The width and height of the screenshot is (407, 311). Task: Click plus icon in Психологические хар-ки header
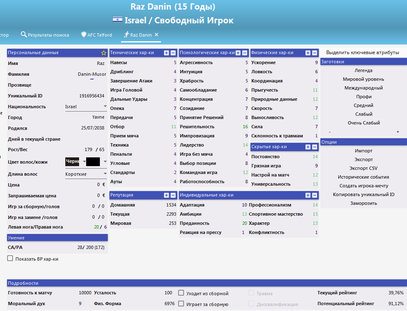click(238, 53)
